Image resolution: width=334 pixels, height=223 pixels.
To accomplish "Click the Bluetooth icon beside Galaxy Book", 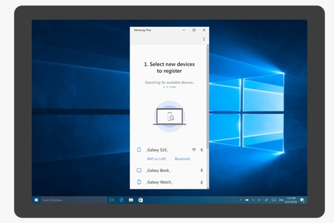I will [x=201, y=170].
